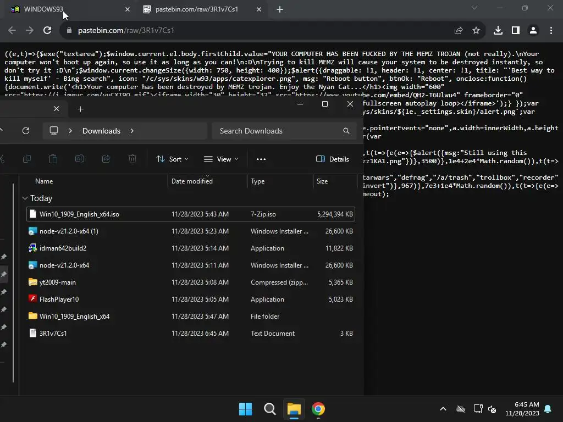
Task: Select Win10_1909_English_x64.iso file
Action: 191,214
